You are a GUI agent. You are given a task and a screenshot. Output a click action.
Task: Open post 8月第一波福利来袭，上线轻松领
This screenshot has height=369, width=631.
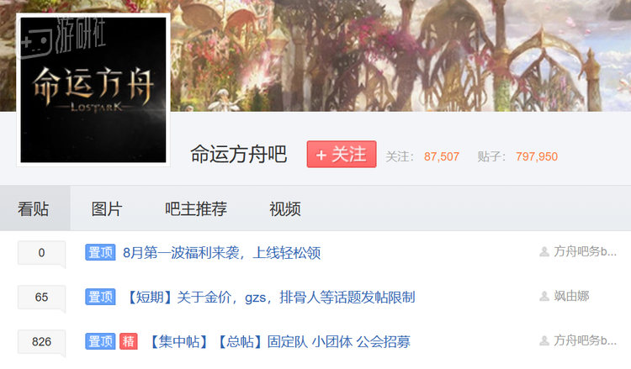(x=222, y=253)
